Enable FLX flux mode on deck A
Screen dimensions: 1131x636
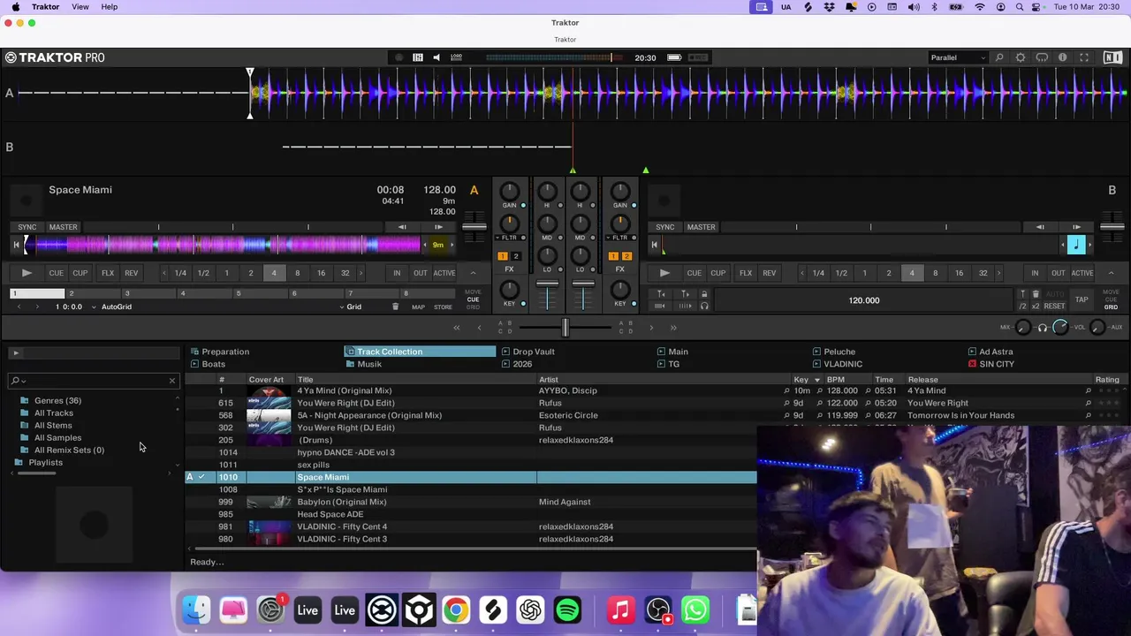[x=108, y=273]
